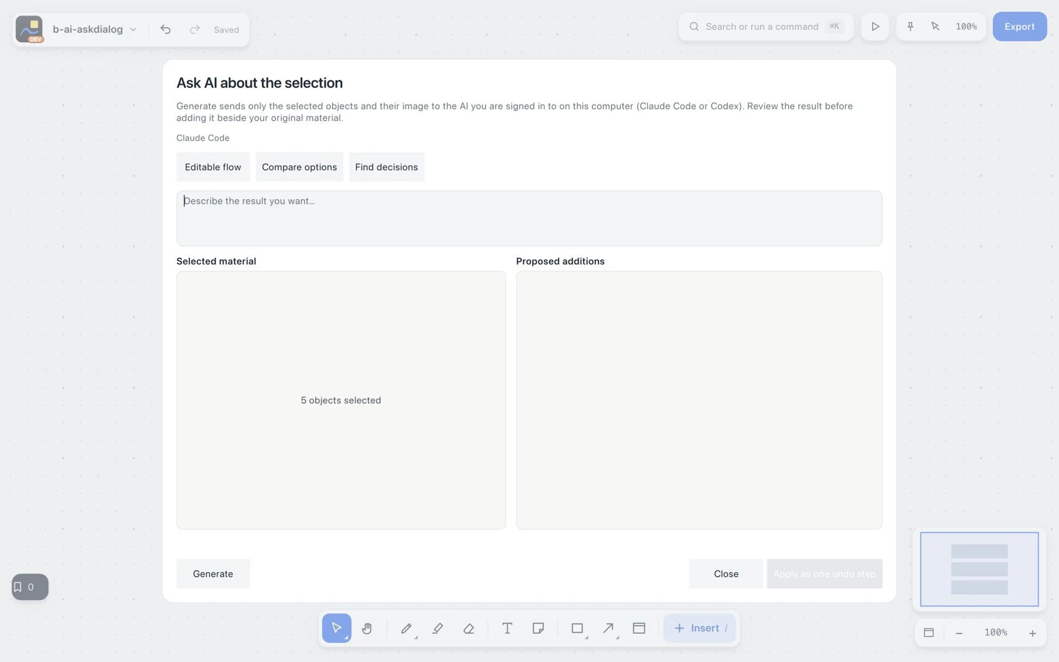The image size is (1059, 662).
Task: Click the minimap canvas thumbnail
Action: pyautogui.click(x=979, y=569)
